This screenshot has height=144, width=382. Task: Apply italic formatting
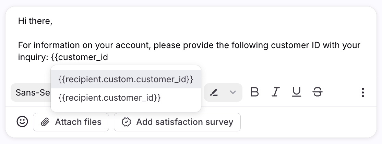pos(275,92)
